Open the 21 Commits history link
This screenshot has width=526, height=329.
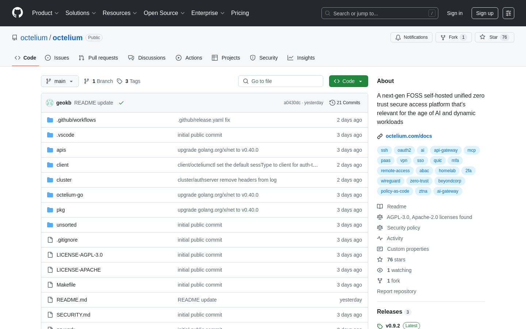(345, 103)
